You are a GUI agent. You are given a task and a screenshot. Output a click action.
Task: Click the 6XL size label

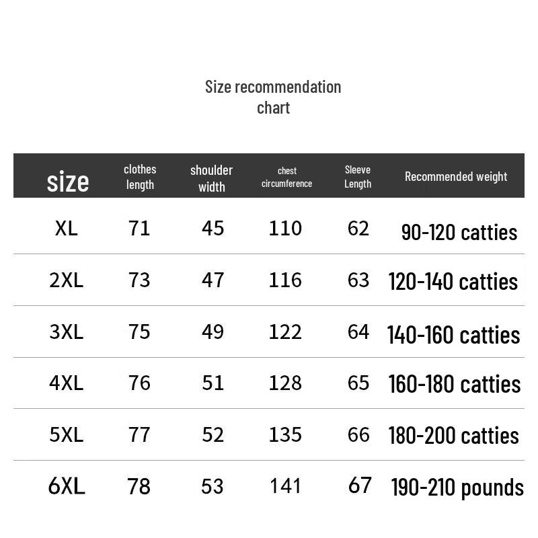[67, 486]
